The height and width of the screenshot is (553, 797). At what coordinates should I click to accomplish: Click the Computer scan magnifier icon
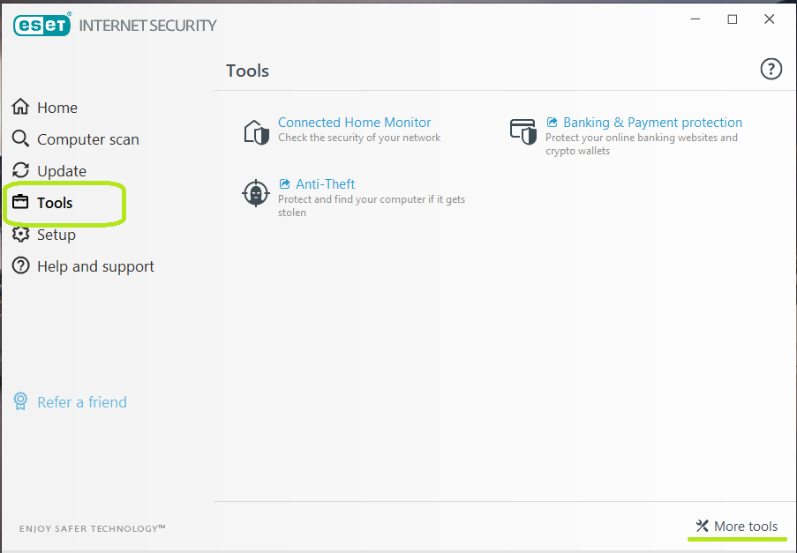(x=20, y=138)
